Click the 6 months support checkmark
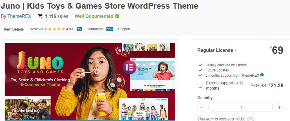Image resolution: width=290 pixels, height=121 pixels. click(x=200, y=75)
